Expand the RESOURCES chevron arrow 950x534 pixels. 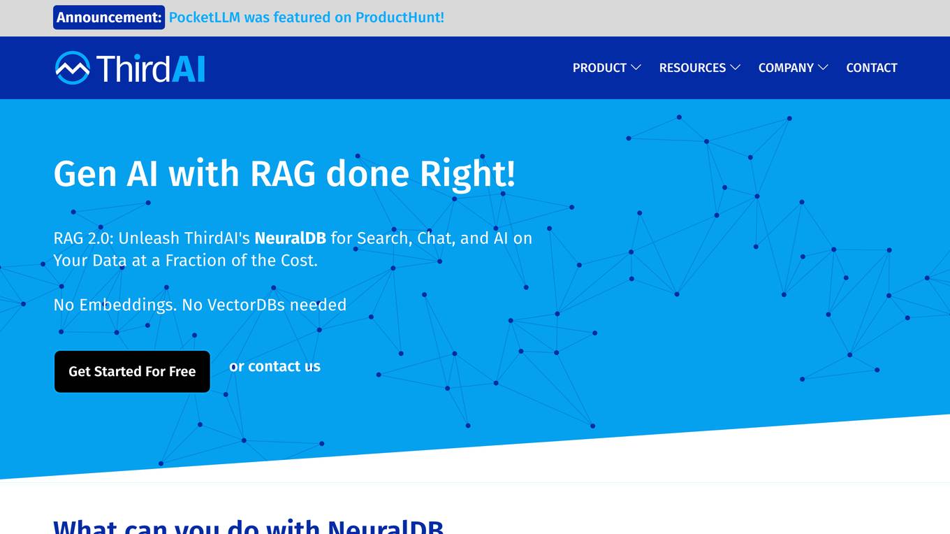[x=735, y=68]
